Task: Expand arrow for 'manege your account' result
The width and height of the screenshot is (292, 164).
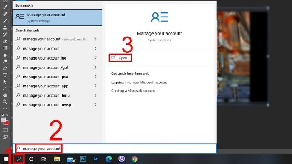Action: point(96,39)
